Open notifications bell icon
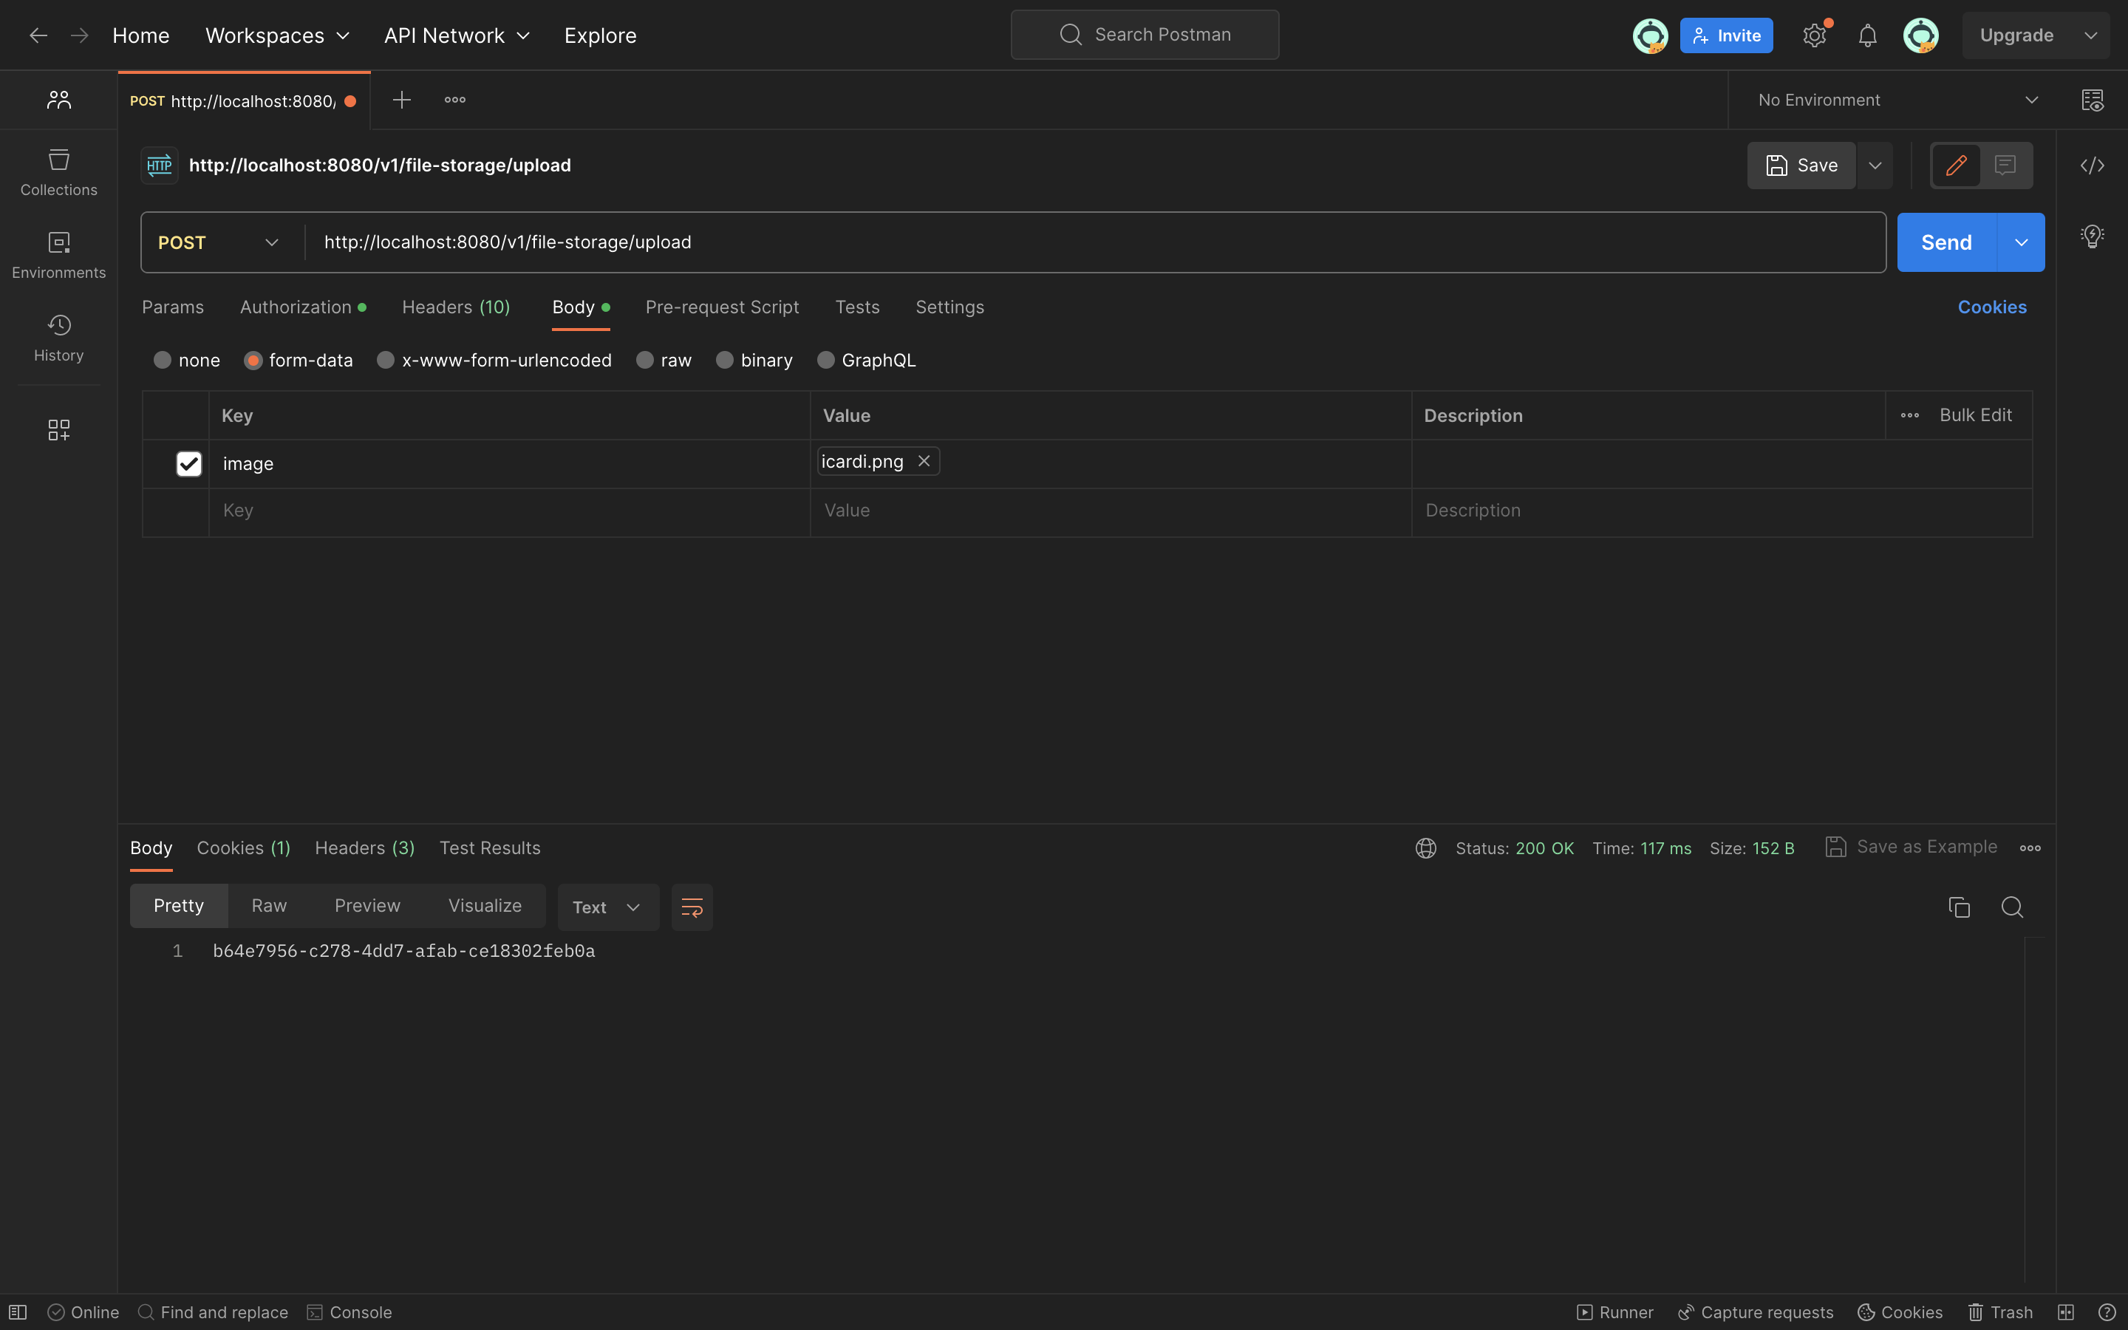Screen dimensions: 2128x1330 [x=1867, y=35]
